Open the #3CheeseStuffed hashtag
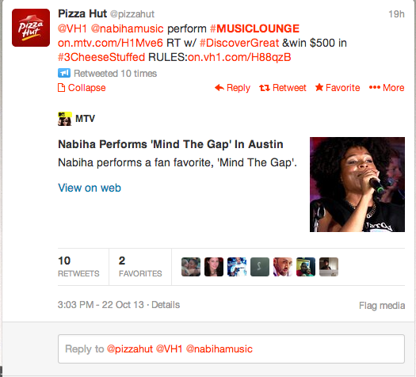 101,57
